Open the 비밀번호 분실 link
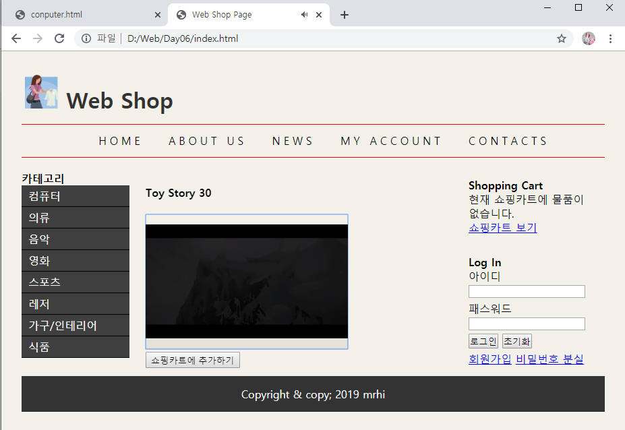 coord(549,359)
